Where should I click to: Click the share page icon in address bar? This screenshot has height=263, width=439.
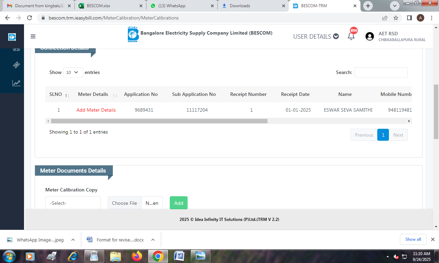[385, 18]
